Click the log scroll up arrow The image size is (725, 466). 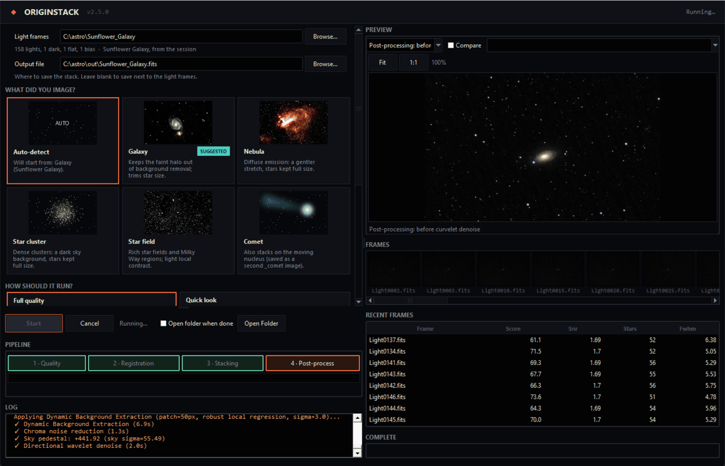click(357, 418)
